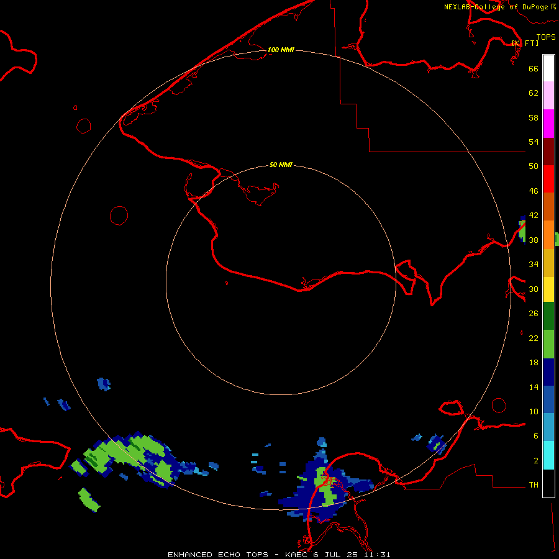Click the white swatch atop the tops legend
The image size is (559, 559).
[x=548, y=68]
